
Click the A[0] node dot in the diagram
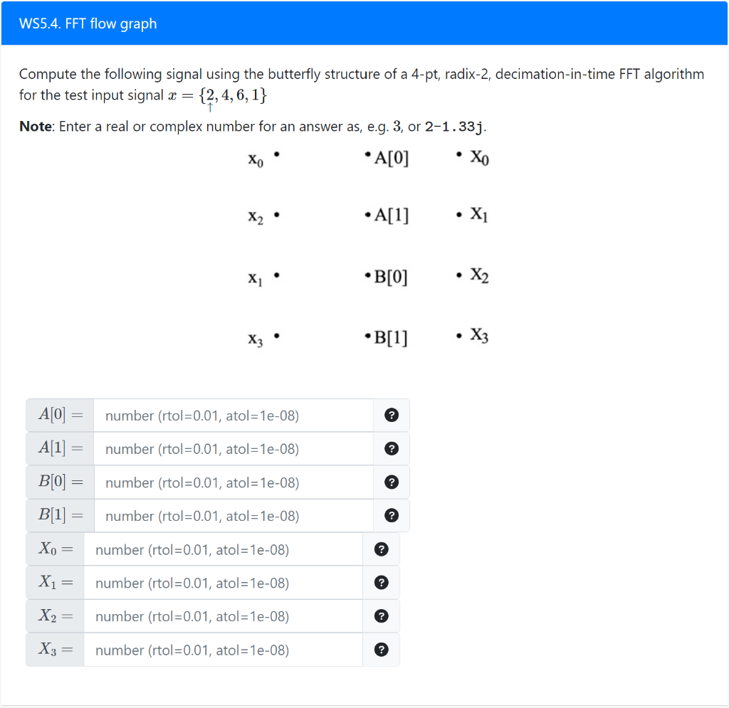click(368, 155)
